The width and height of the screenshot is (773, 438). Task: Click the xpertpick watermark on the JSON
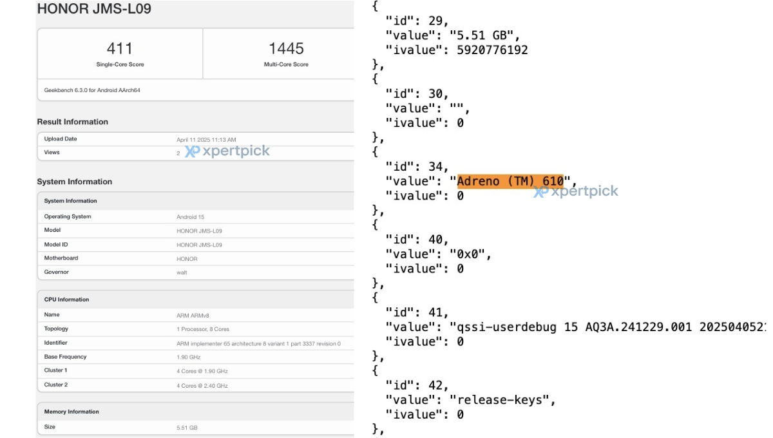pyautogui.click(x=575, y=191)
